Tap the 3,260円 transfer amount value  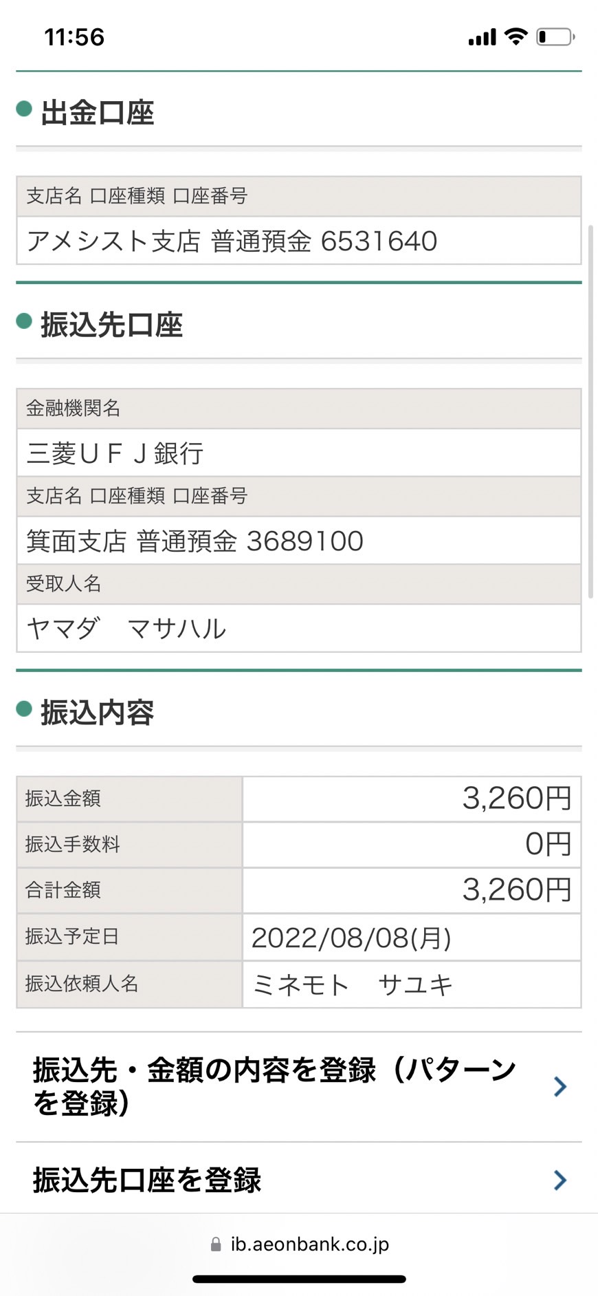pyautogui.click(x=517, y=799)
